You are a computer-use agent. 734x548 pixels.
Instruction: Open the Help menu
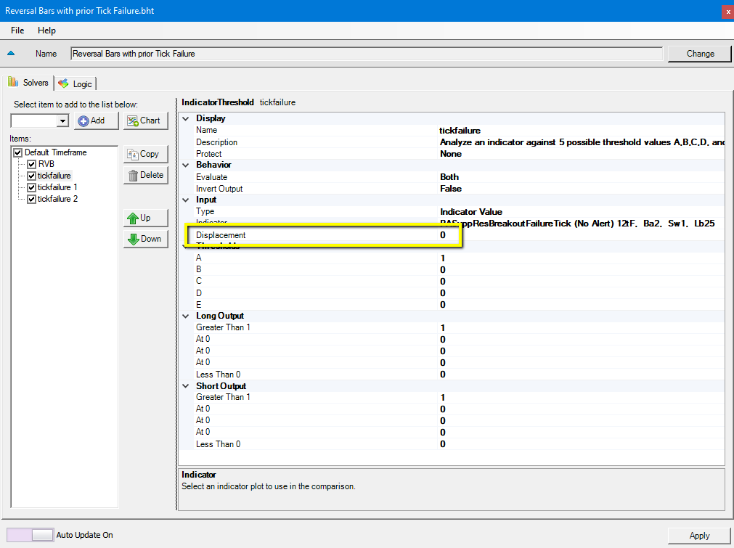[46, 30]
